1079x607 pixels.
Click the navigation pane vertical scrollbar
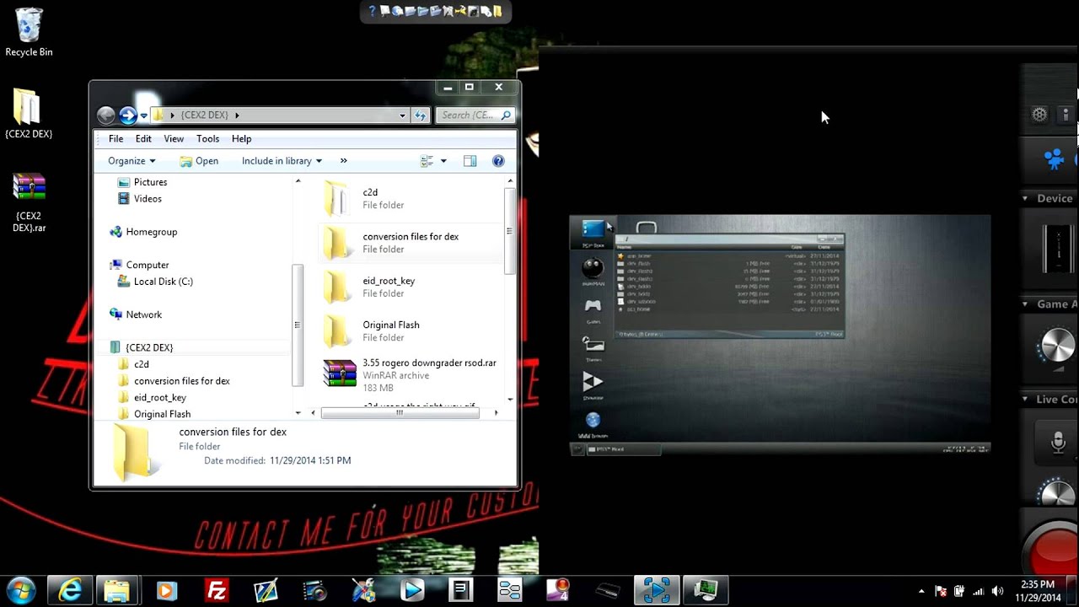(298, 325)
